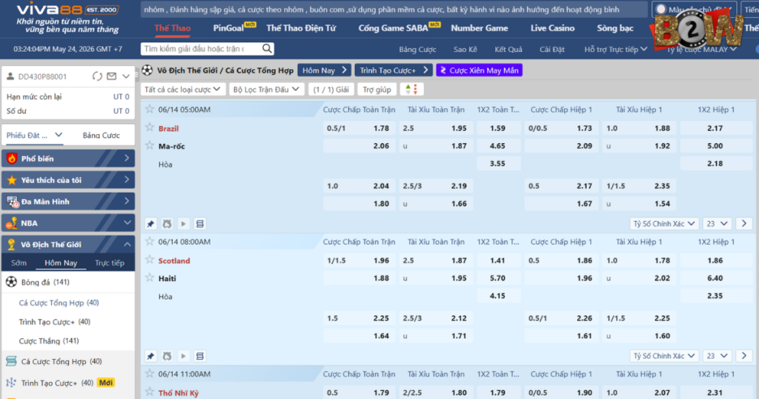This screenshot has height=399, width=759.
Task: Open the mail envelope icon
Action: point(111,76)
